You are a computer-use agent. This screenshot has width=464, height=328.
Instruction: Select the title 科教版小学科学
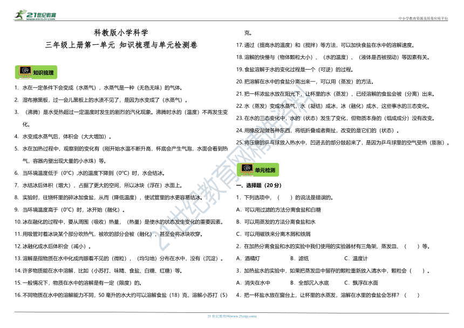click(x=121, y=32)
